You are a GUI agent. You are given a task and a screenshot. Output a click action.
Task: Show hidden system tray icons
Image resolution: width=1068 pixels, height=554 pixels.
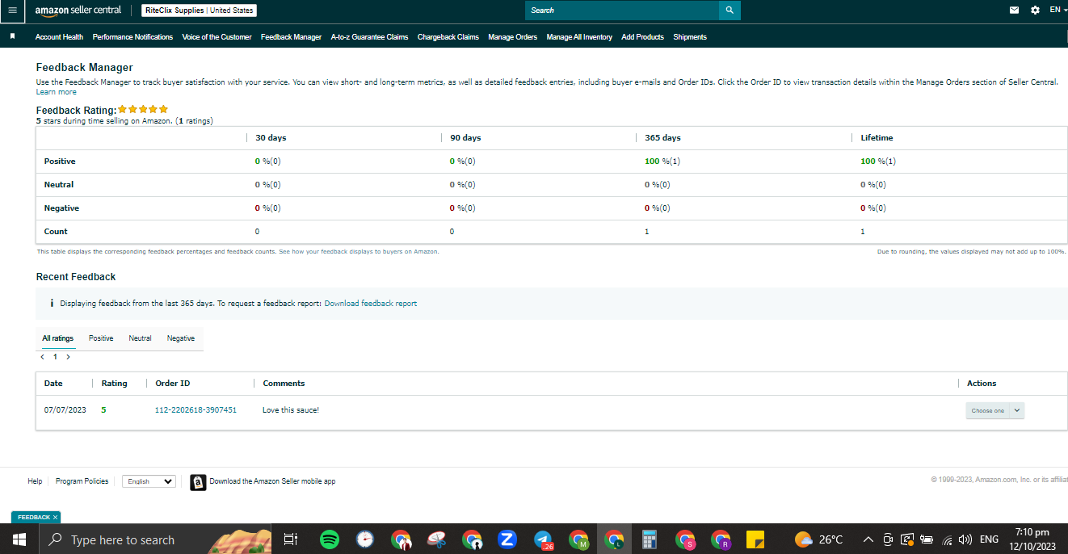coord(868,539)
